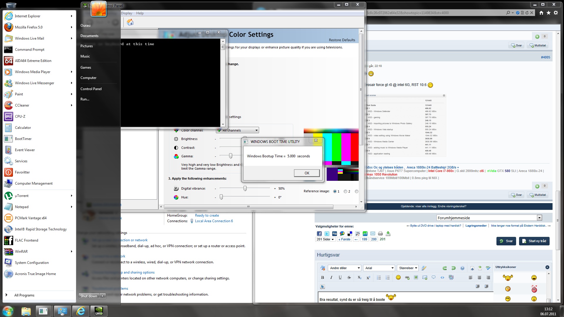Click OK in Windows Boot Time Utility
The image size is (564, 317).
coord(307,173)
